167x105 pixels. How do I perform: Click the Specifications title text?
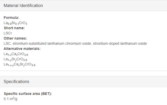point(16,81)
